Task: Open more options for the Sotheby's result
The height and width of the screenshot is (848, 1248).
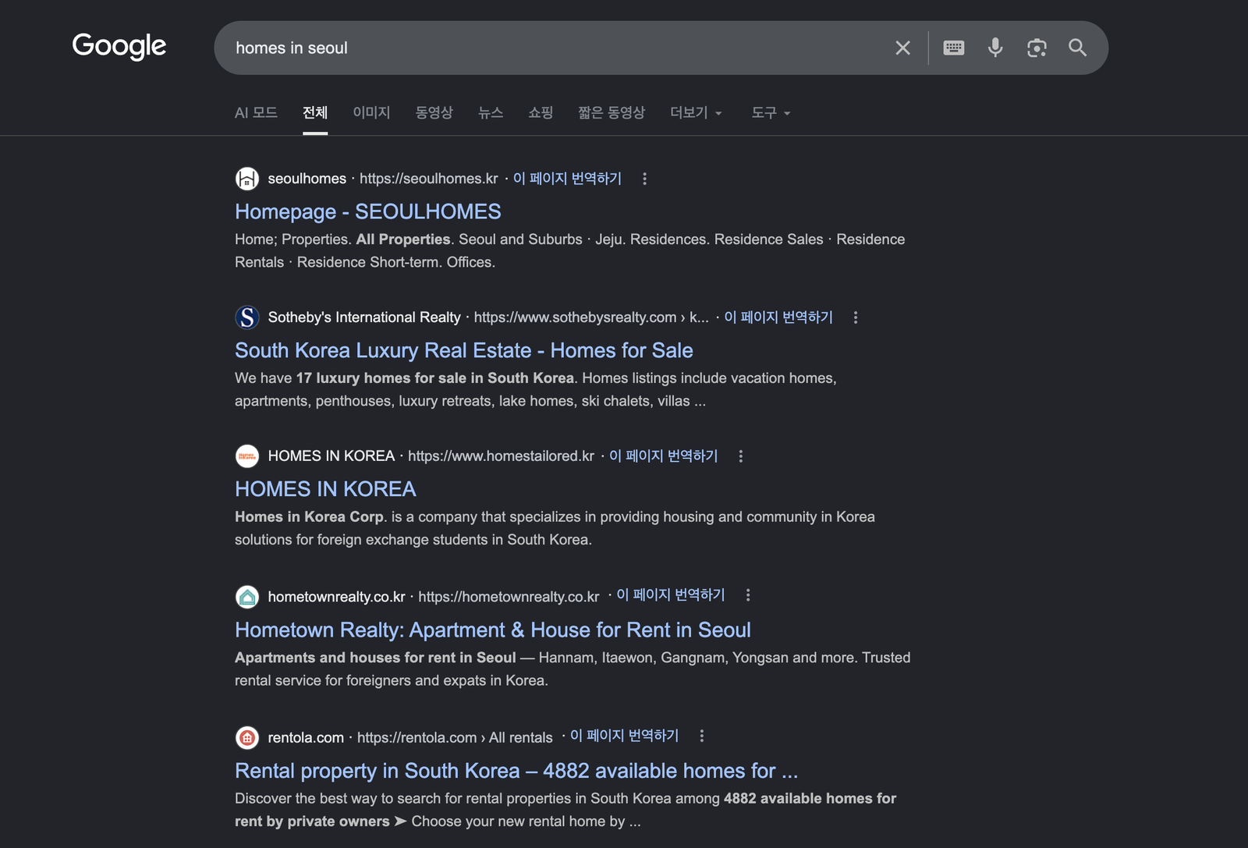Action: [x=856, y=318]
